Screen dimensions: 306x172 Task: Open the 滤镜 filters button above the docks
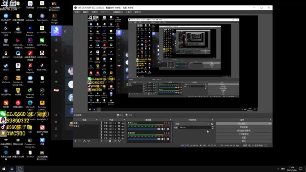click(x=129, y=115)
